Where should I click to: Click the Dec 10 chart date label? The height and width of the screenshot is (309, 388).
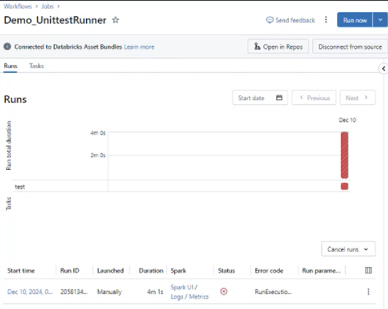(347, 120)
